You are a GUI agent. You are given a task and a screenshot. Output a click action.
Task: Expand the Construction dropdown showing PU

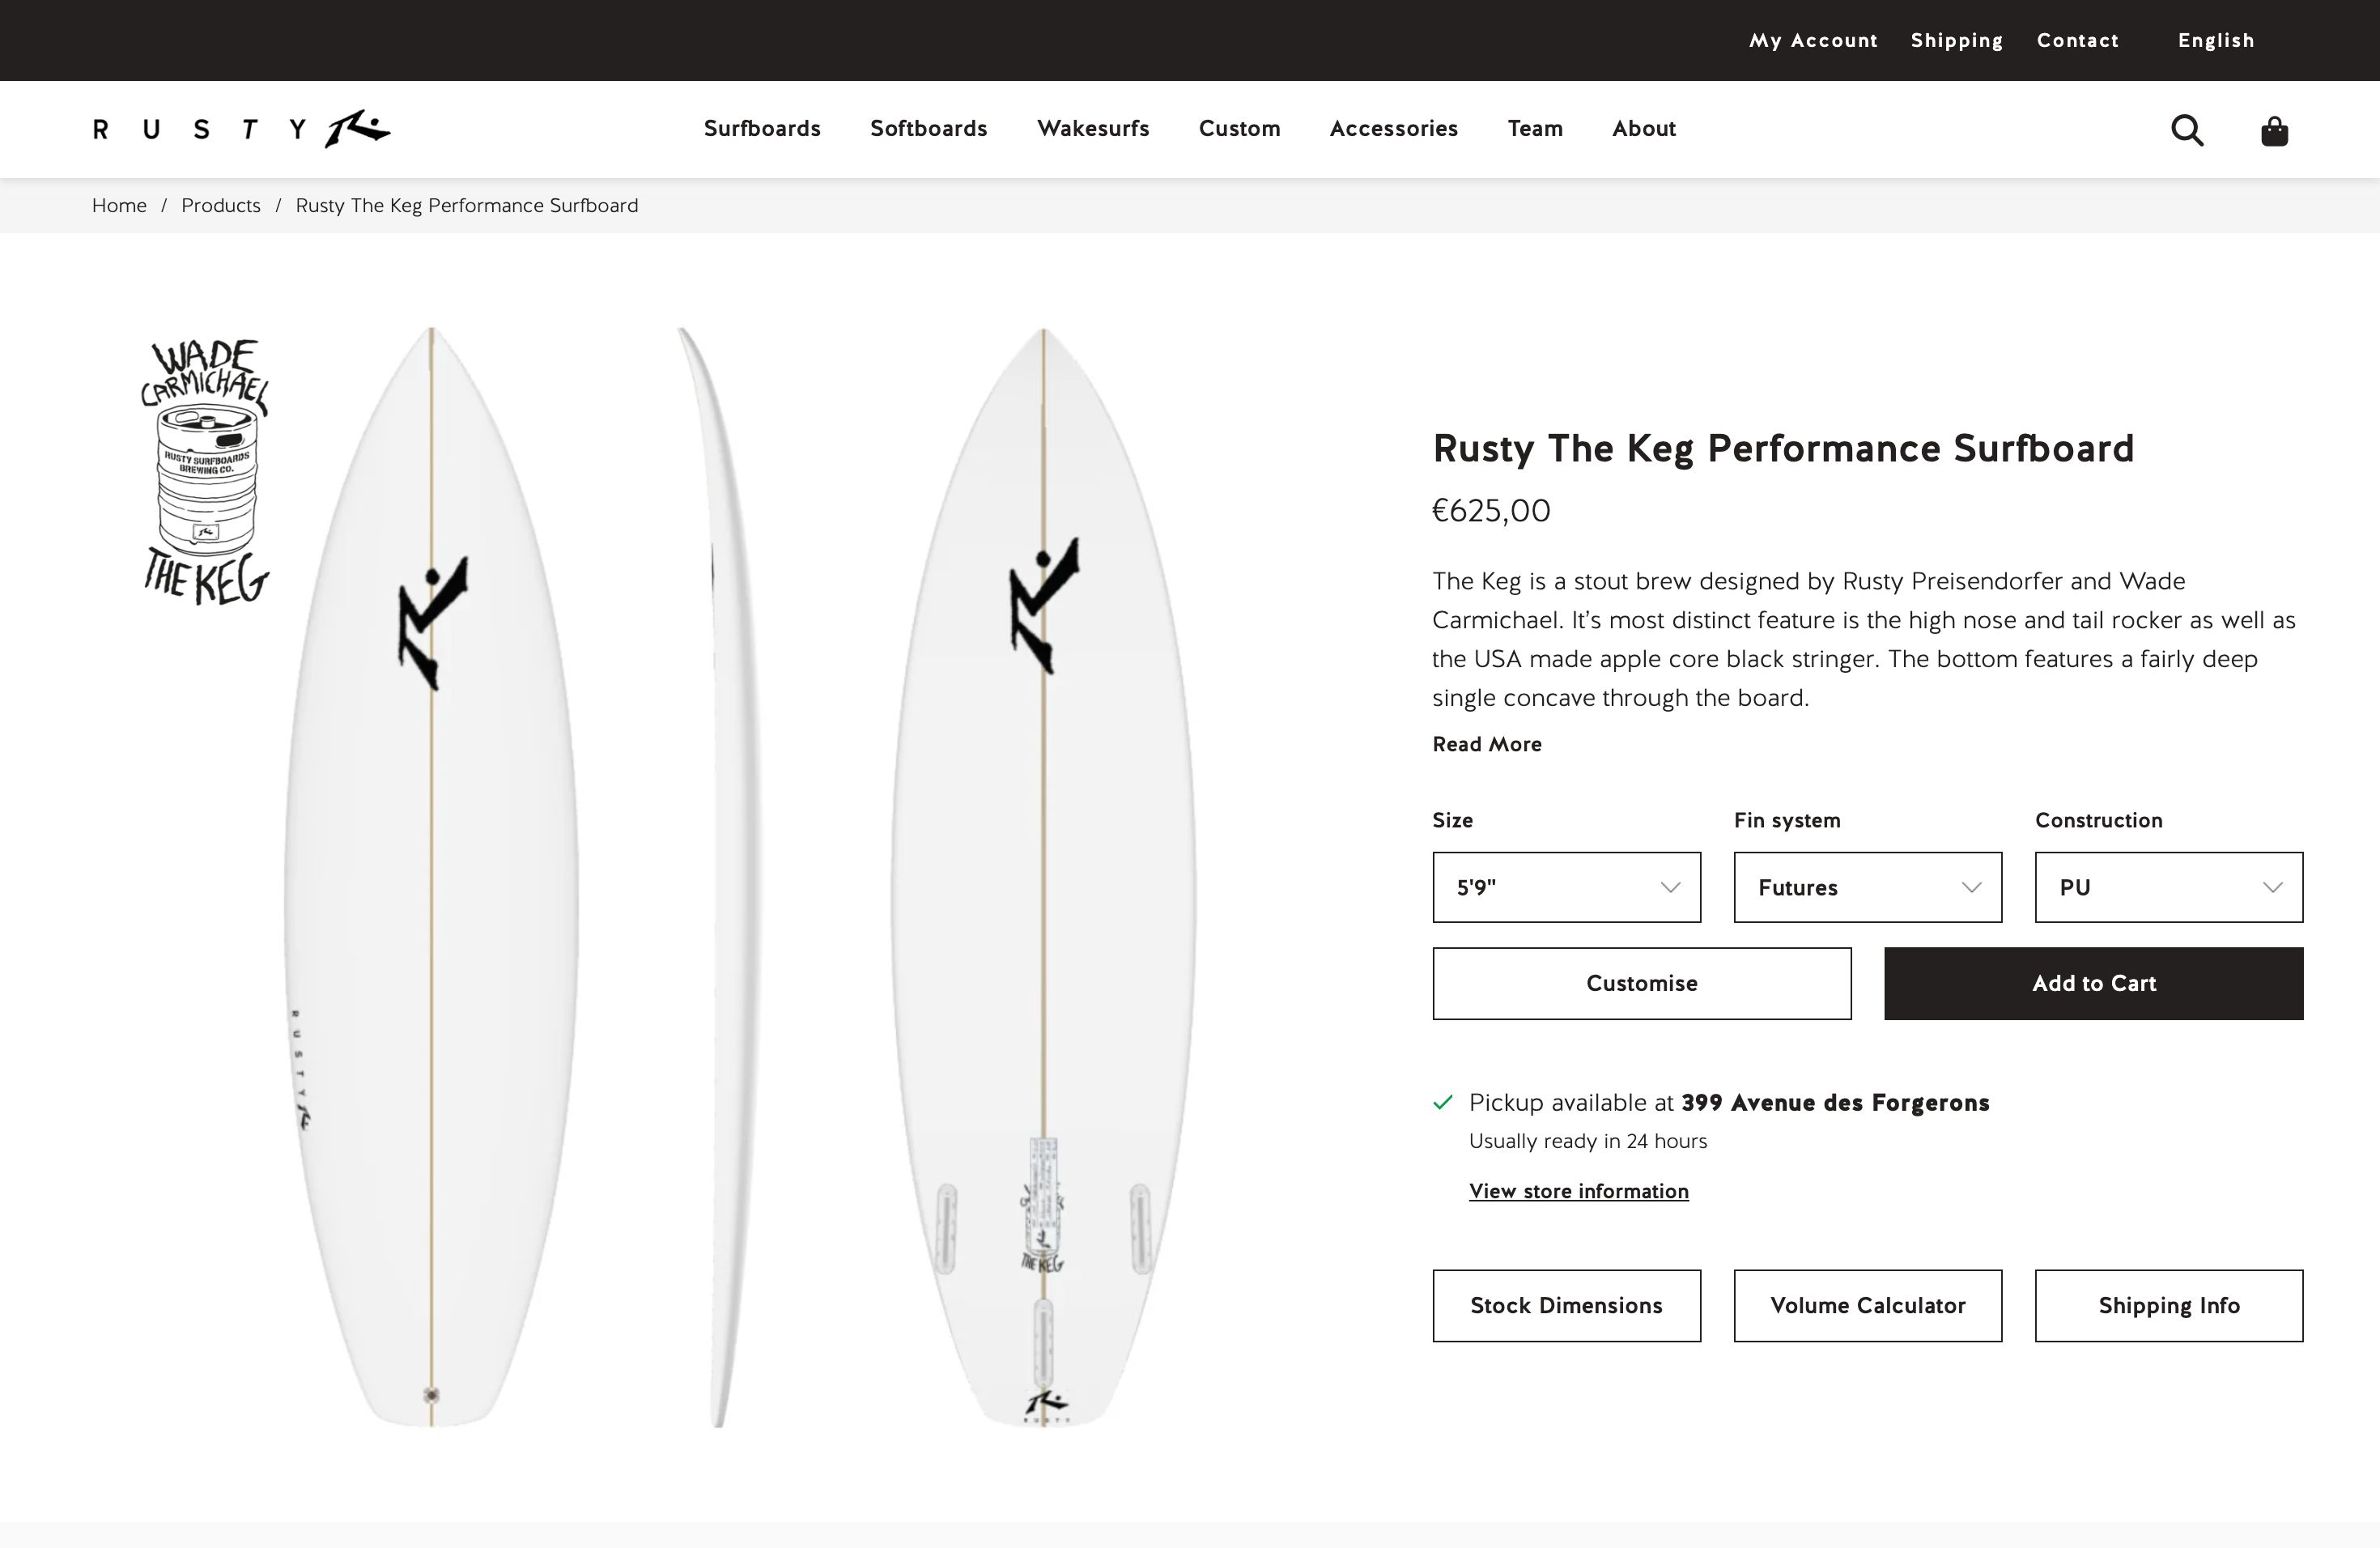pos(2168,887)
